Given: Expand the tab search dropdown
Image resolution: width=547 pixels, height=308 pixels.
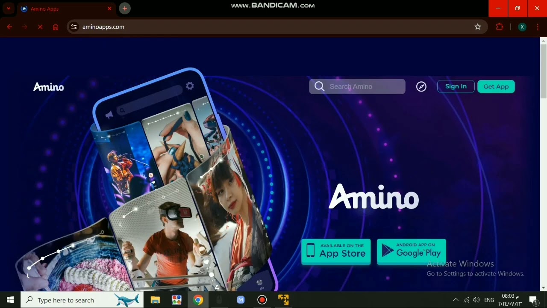Looking at the screenshot, I should pyautogui.click(x=8, y=9).
